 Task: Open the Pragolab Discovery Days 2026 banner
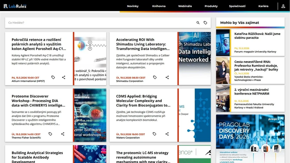point(250,139)
